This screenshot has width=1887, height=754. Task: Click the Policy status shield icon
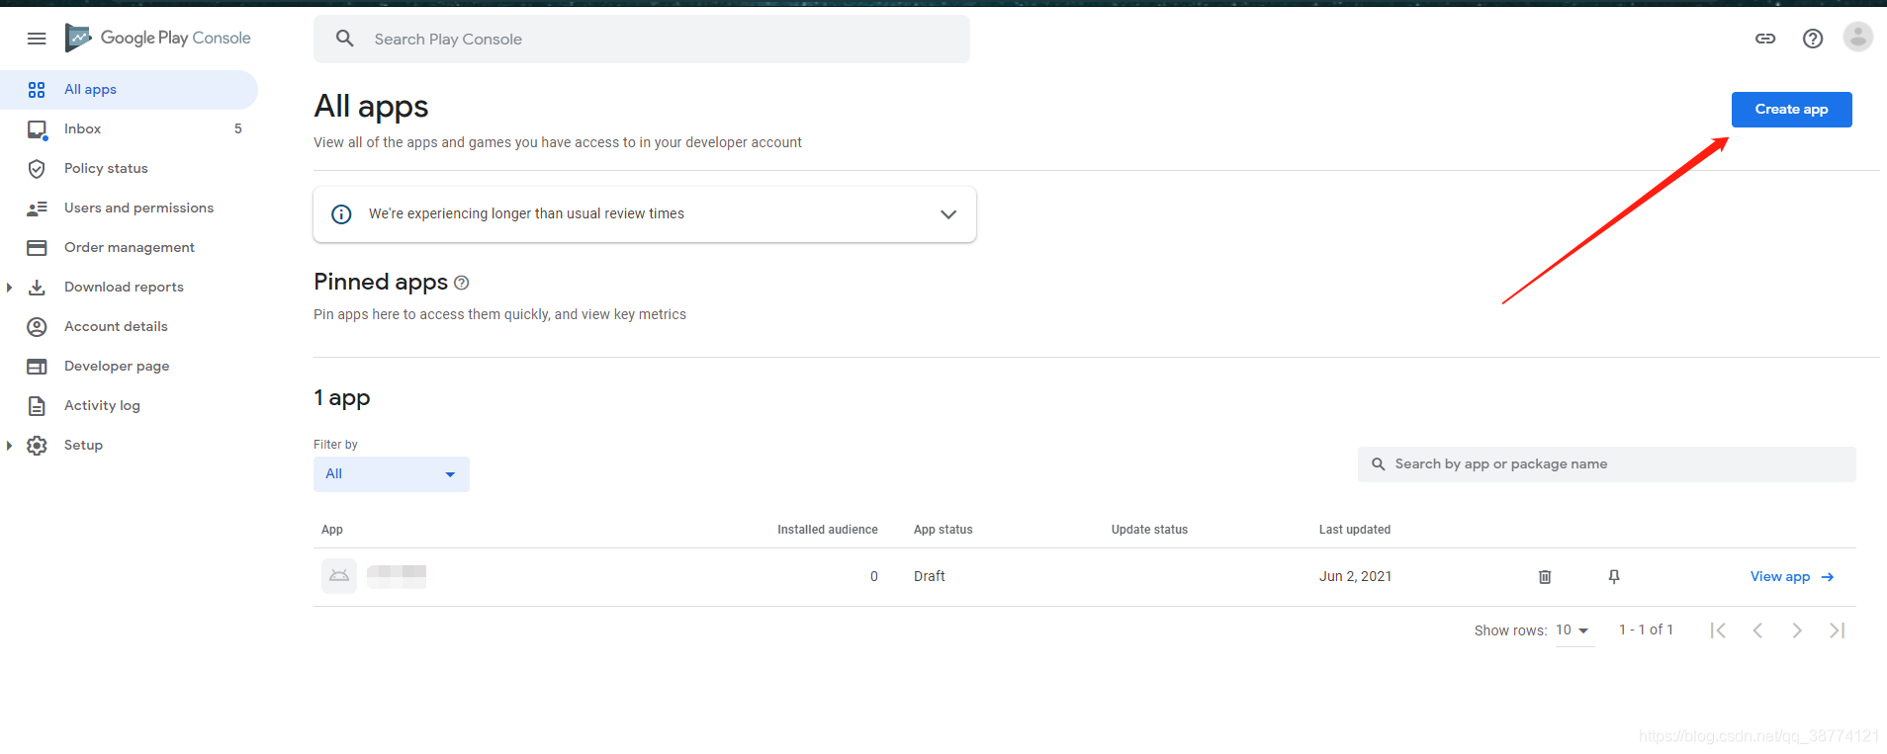(37, 169)
